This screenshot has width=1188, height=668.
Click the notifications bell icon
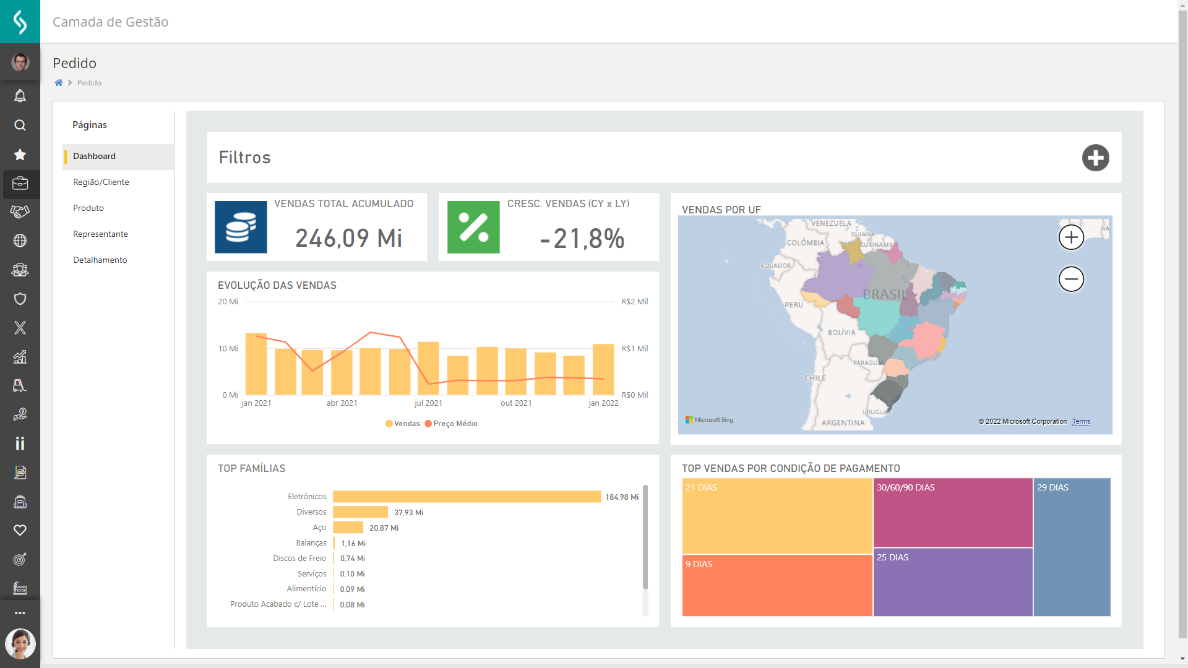(x=20, y=96)
